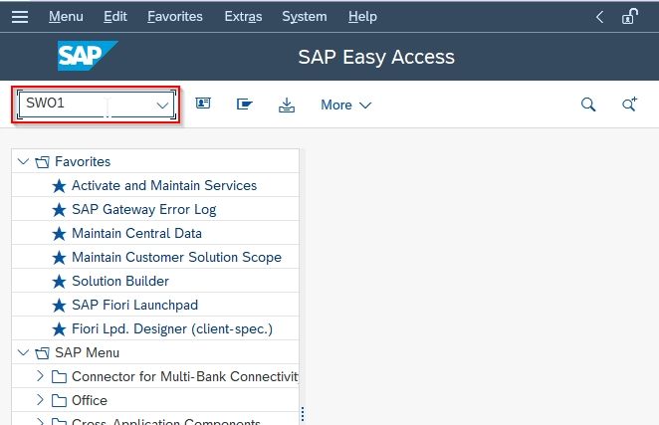This screenshot has width=659, height=425.
Task: Expand the More toolbar dropdown
Action: coord(345,105)
